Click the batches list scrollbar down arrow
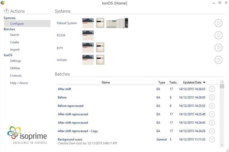This screenshot has height=152, width=229. (222, 145)
